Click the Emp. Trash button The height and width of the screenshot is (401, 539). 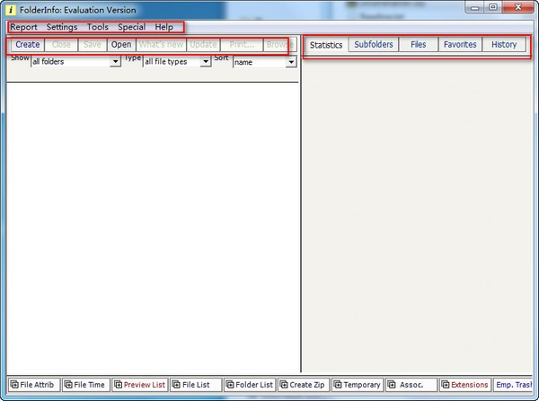(513, 385)
